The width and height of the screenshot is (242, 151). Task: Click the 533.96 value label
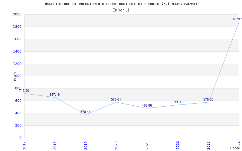pyautogui.click(x=178, y=102)
